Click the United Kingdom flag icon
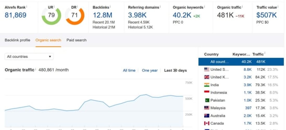286x130 pixels. (x=207, y=77)
